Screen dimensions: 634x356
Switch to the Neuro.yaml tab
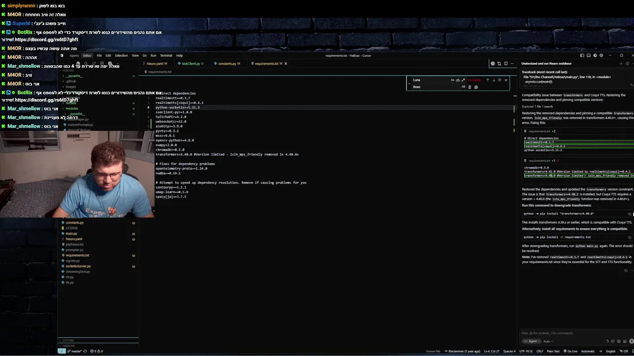156,63
